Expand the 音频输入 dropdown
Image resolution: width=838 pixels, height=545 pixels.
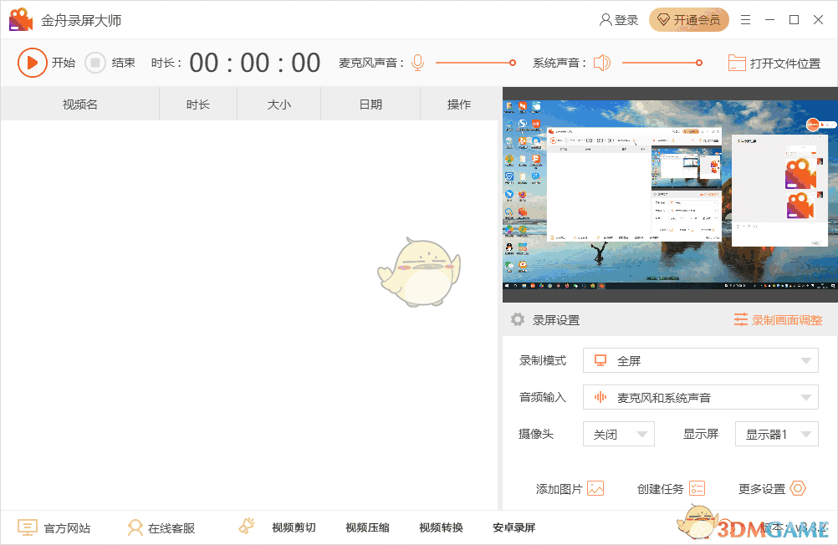click(700, 397)
